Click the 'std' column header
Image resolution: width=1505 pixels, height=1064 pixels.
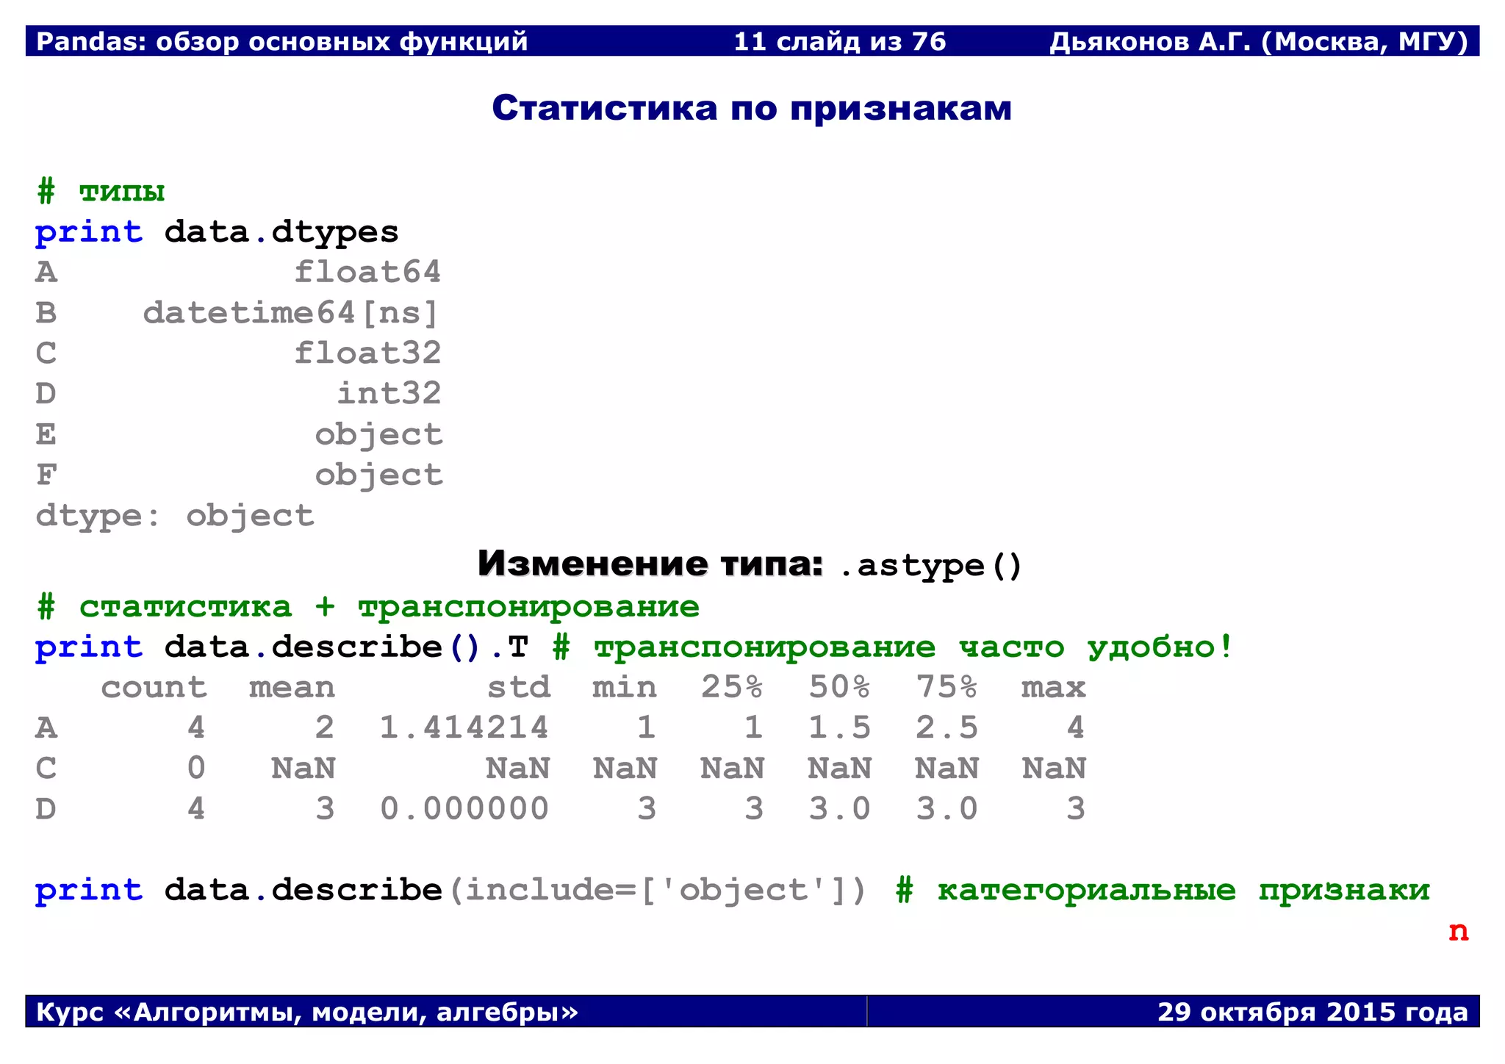point(519,688)
